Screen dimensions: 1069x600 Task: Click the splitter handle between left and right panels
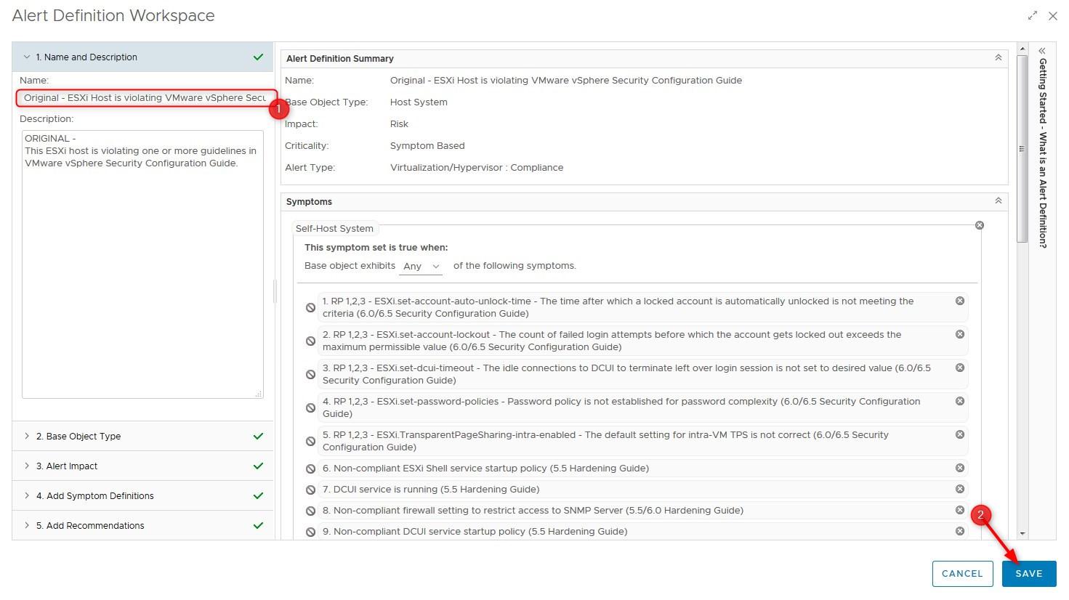[x=275, y=291]
